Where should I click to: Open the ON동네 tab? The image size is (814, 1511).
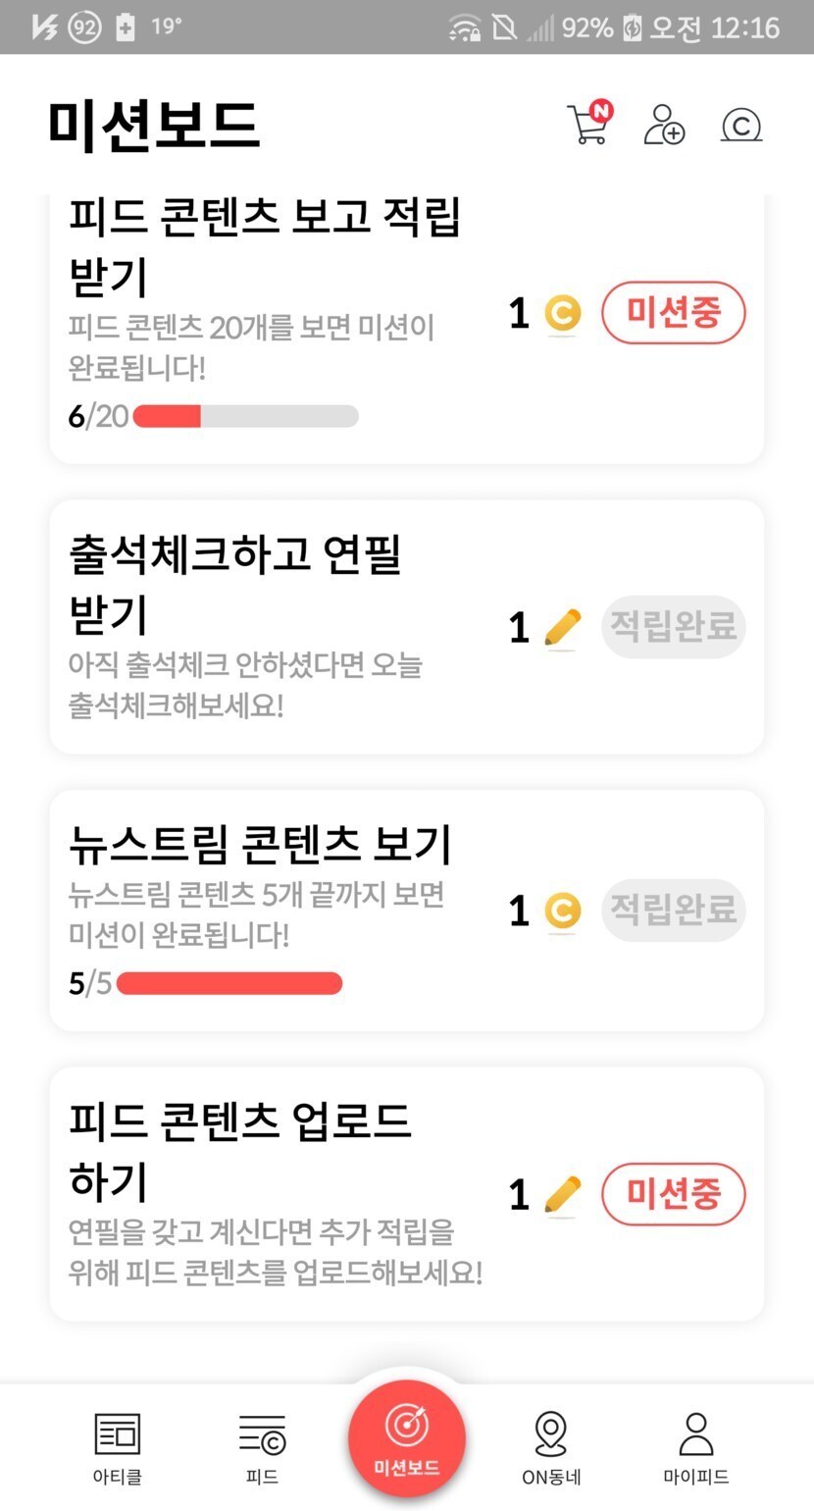pos(551,1447)
